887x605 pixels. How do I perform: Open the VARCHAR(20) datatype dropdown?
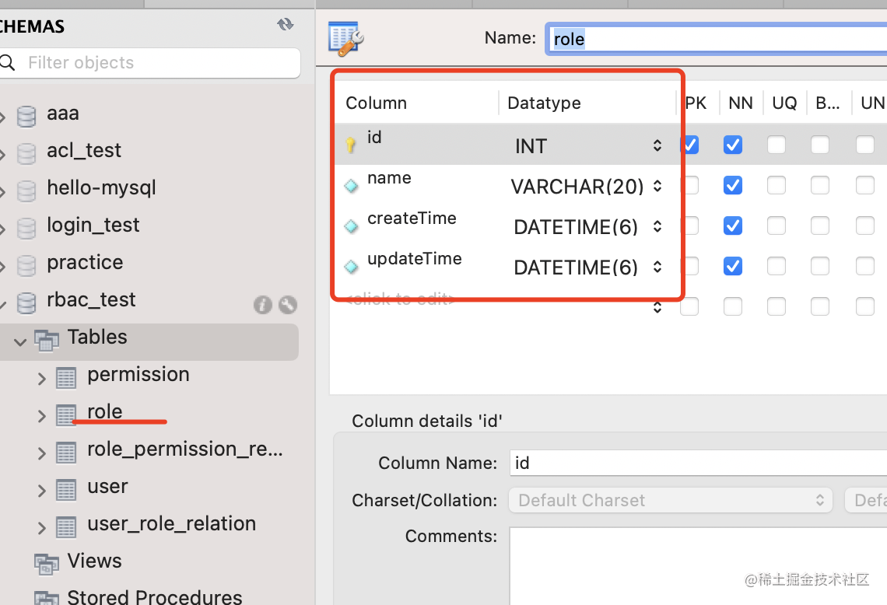(657, 186)
